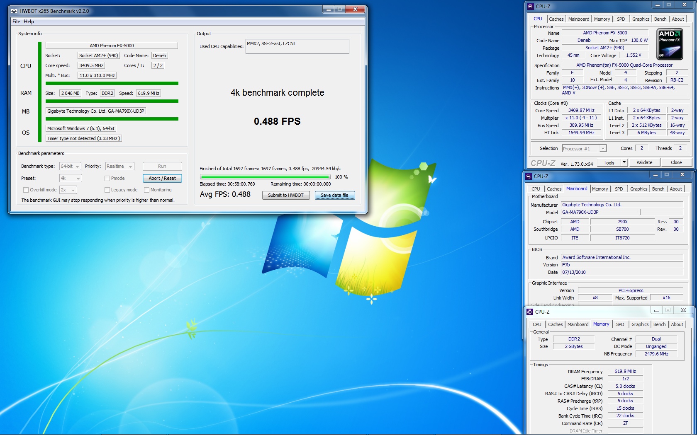Viewport: 697px width, 435px height.
Task: Close the CPU-Z Mainboard window
Action: pos(682,175)
